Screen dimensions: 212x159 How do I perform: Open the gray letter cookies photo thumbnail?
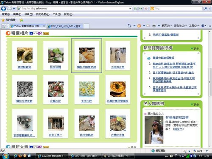point(25,89)
